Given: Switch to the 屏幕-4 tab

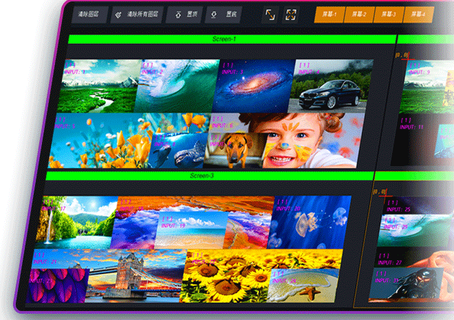Looking at the screenshot, I should (x=418, y=14).
